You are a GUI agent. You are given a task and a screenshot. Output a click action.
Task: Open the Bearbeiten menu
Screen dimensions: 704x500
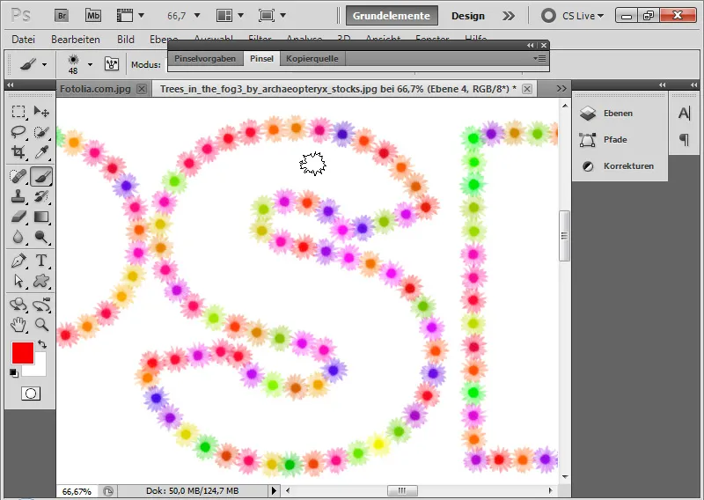[x=76, y=40]
